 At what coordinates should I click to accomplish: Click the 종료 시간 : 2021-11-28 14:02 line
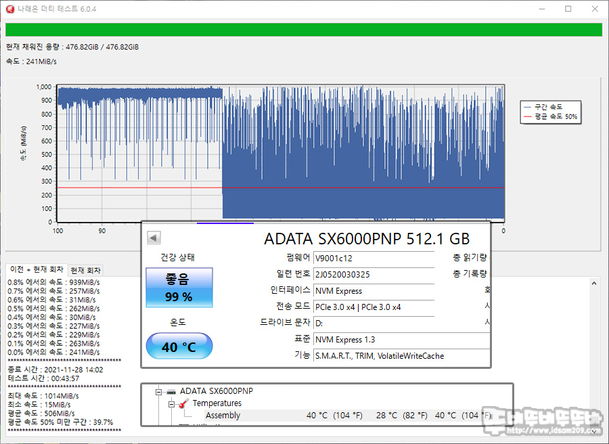pos(55,370)
